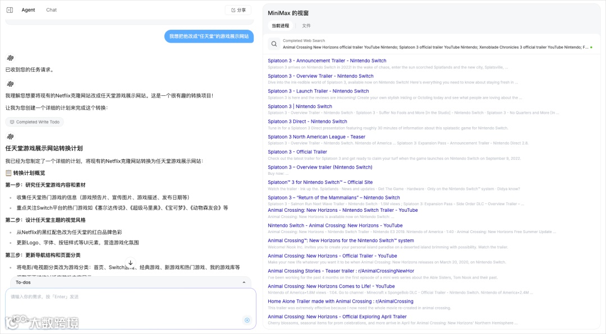Toggle the sidebar panel icon
The height and width of the screenshot is (334, 606).
(x=10, y=10)
